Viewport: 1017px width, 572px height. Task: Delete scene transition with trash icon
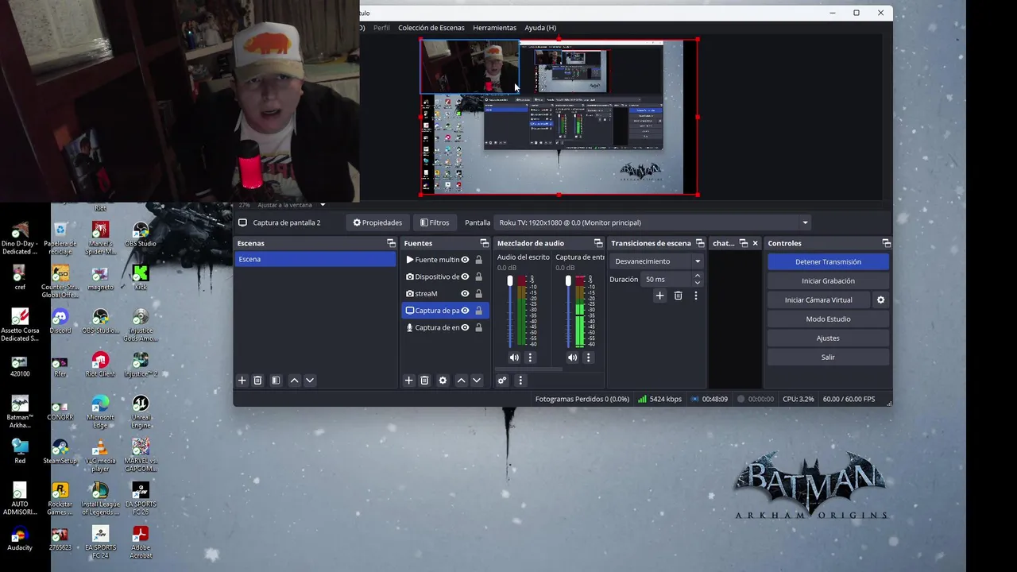(x=678, y=296)
